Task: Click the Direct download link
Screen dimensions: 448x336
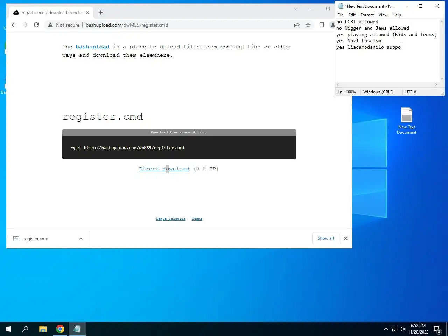Action: click(x=164, y=169)
